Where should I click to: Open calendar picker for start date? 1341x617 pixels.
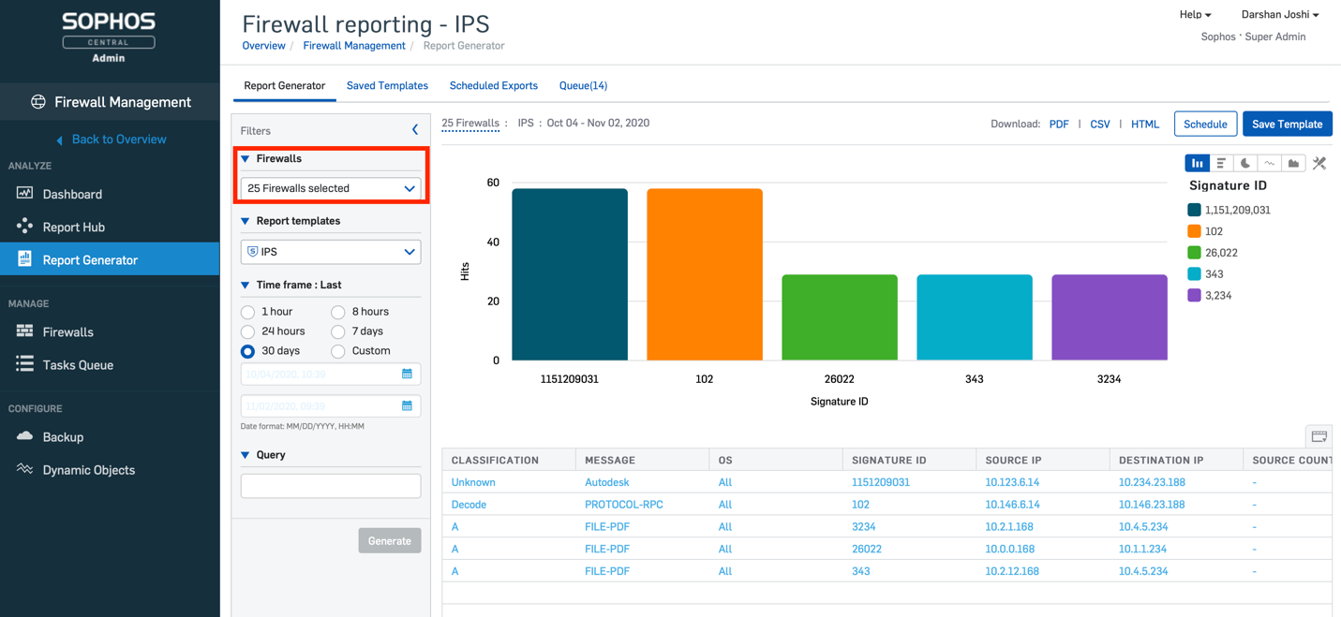407,374
